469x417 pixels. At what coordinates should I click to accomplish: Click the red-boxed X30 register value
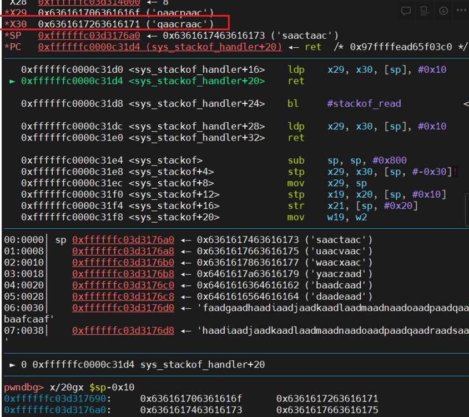coord(125,24)
